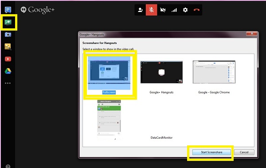266x168 pixels.
Task: Select the Google Chrome window thumbnail
Action: pyautogui.click(x=214, y=72)
